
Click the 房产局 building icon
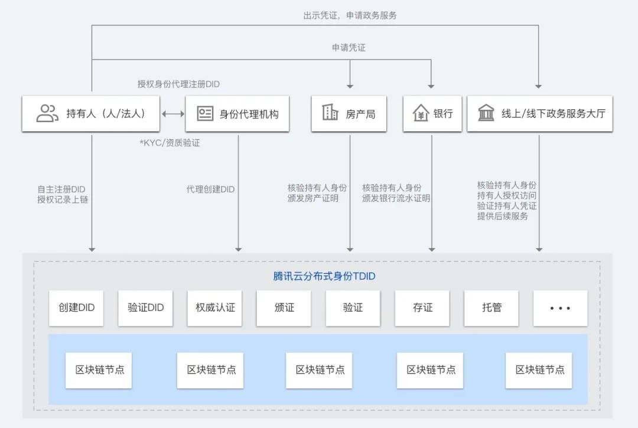(329, 112)
